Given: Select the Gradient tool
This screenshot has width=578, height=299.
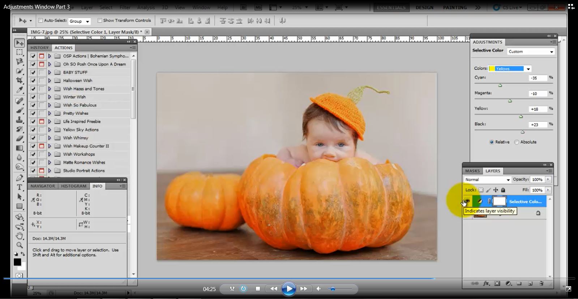Looking at the screenshot, I should tap(20, 148).
